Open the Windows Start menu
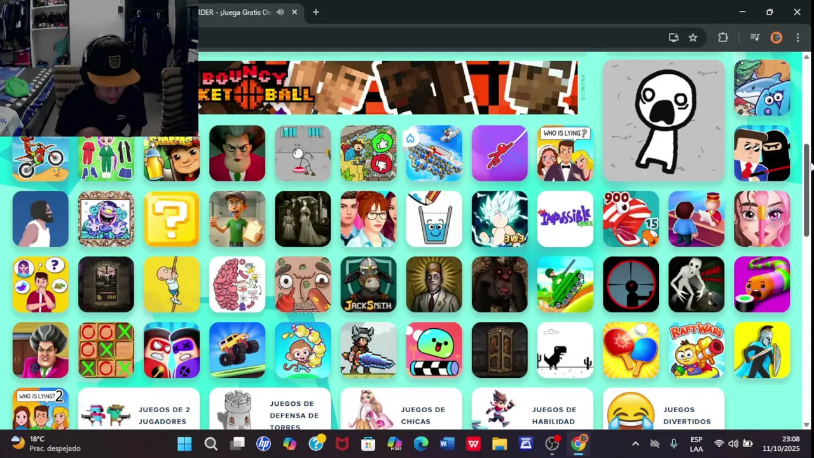The width and height of the screenshot is (814, 458). tap(184, 443)
